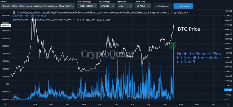Open the Metric dropdown for Flow Total
Screen dimensions: 233x107
tap(38, 6)
